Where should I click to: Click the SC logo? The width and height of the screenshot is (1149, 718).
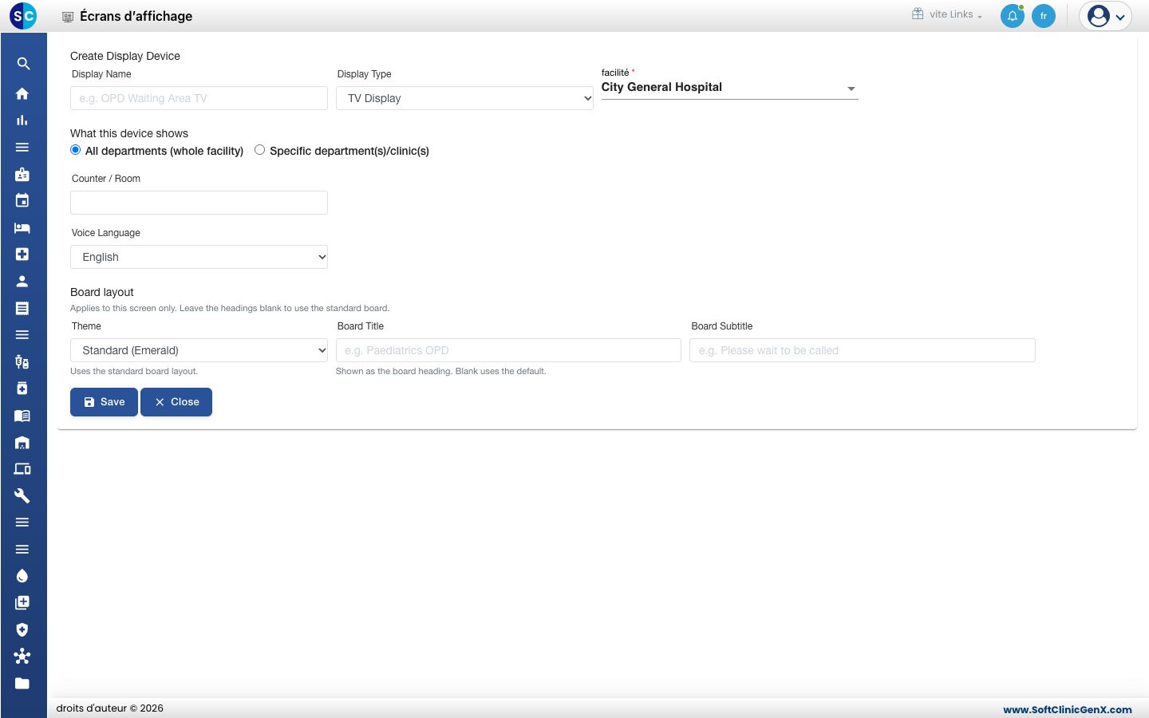[x=23, y=16]
